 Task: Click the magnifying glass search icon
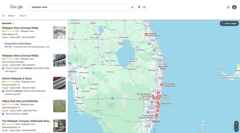click(x=144, y=7)
